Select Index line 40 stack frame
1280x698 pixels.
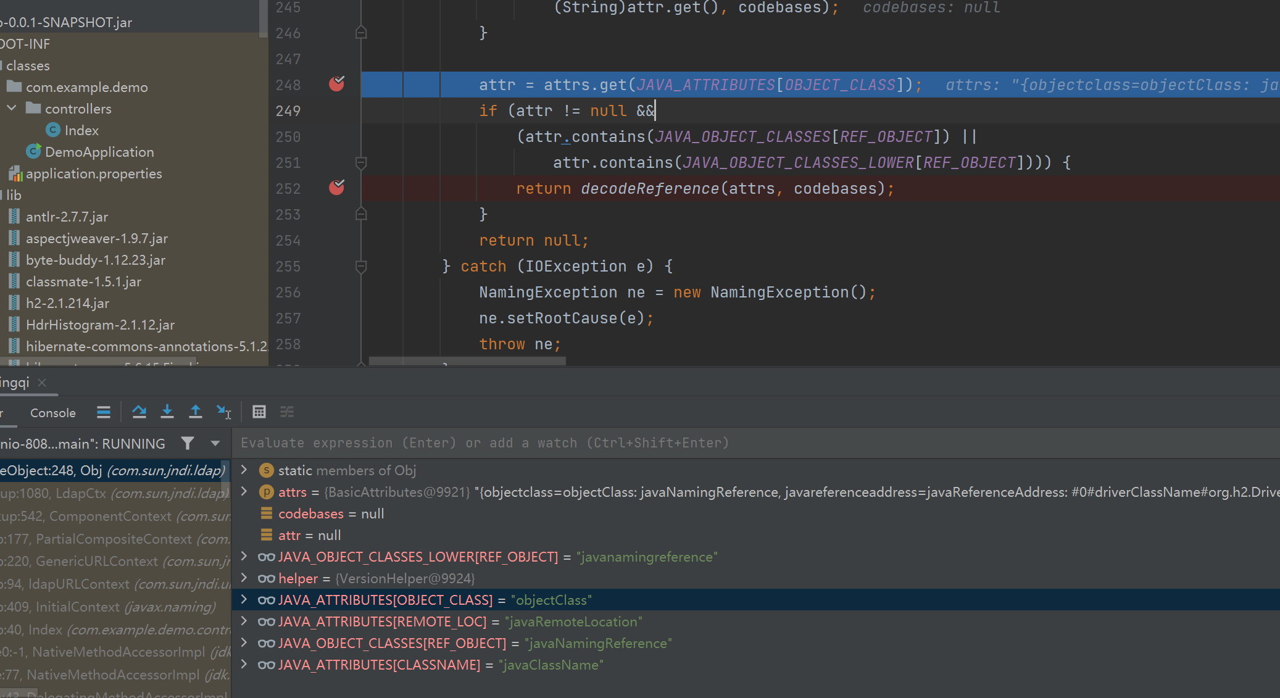pyautogui.click(x=115, y=629)
